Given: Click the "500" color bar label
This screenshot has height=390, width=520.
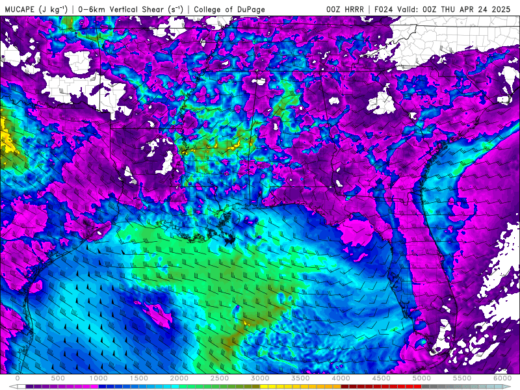Looking at the screenshot, I should coord(58,378).
